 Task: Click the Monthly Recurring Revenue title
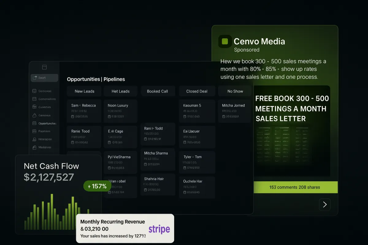tap(113, 222)
